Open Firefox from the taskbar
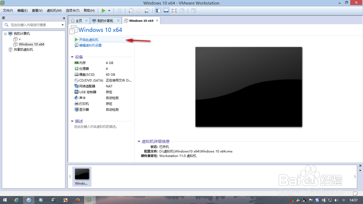The width and height of the screenshot is (363, 204). click(x=78, y=200)
